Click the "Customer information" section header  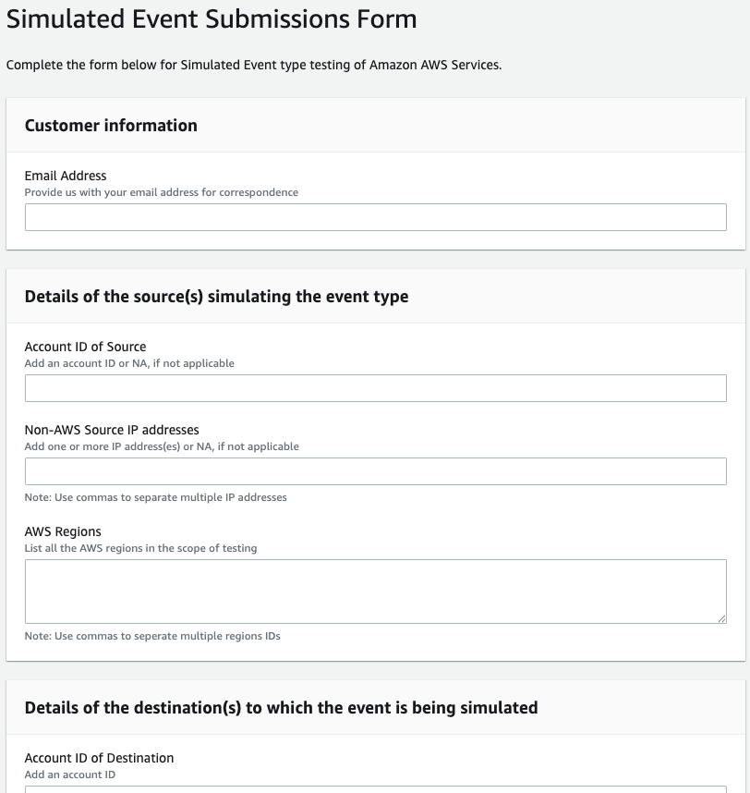[111, 126]
